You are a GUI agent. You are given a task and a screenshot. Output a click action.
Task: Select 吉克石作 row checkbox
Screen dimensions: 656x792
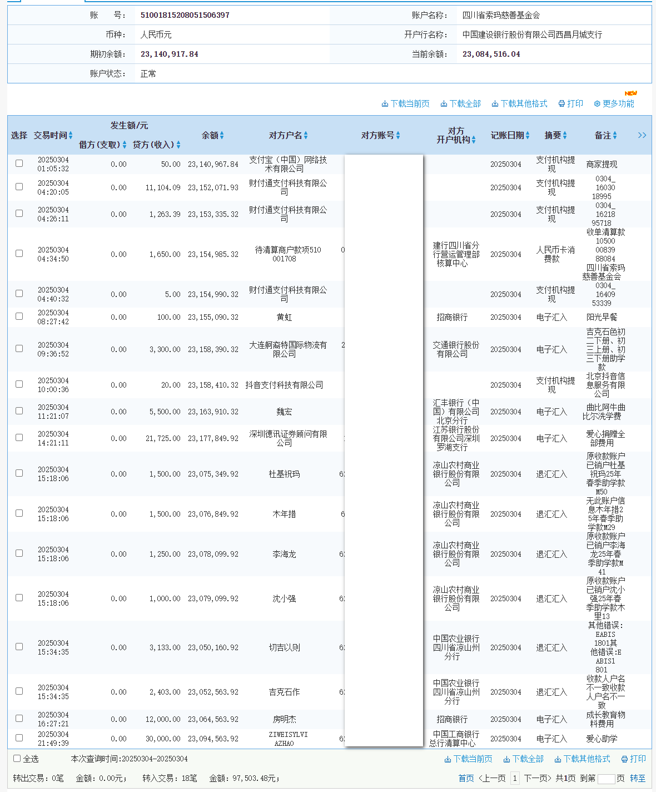coord(19,691)
